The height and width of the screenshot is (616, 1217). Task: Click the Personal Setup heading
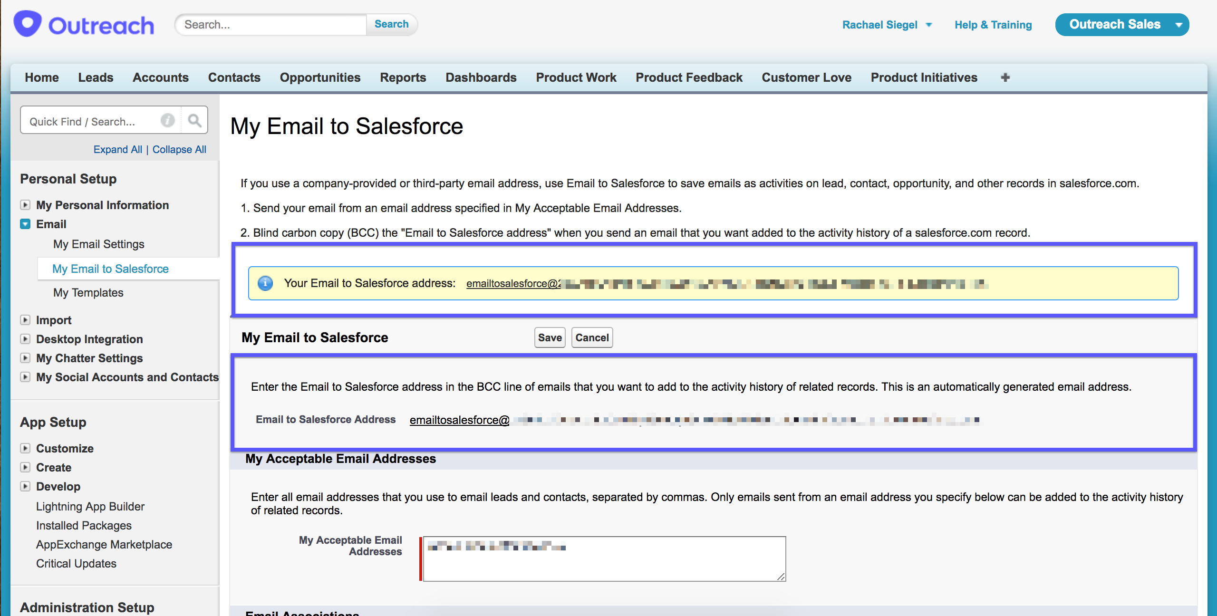pos(68,179)
